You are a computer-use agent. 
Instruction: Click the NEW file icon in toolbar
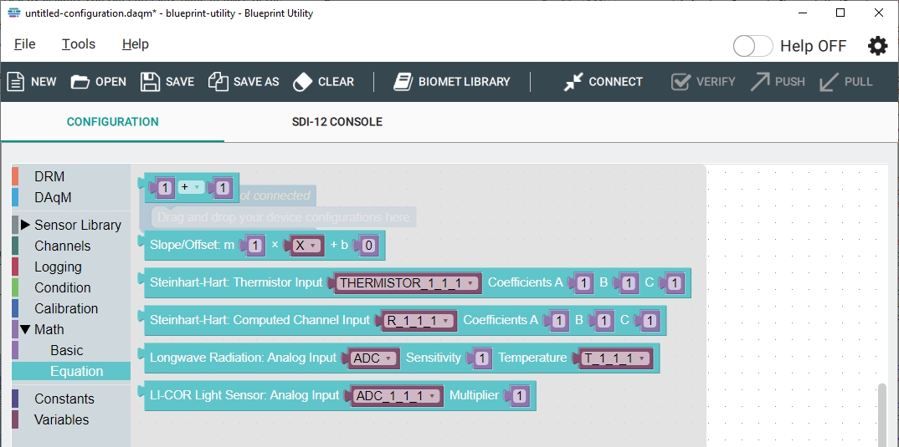[16, 82]
